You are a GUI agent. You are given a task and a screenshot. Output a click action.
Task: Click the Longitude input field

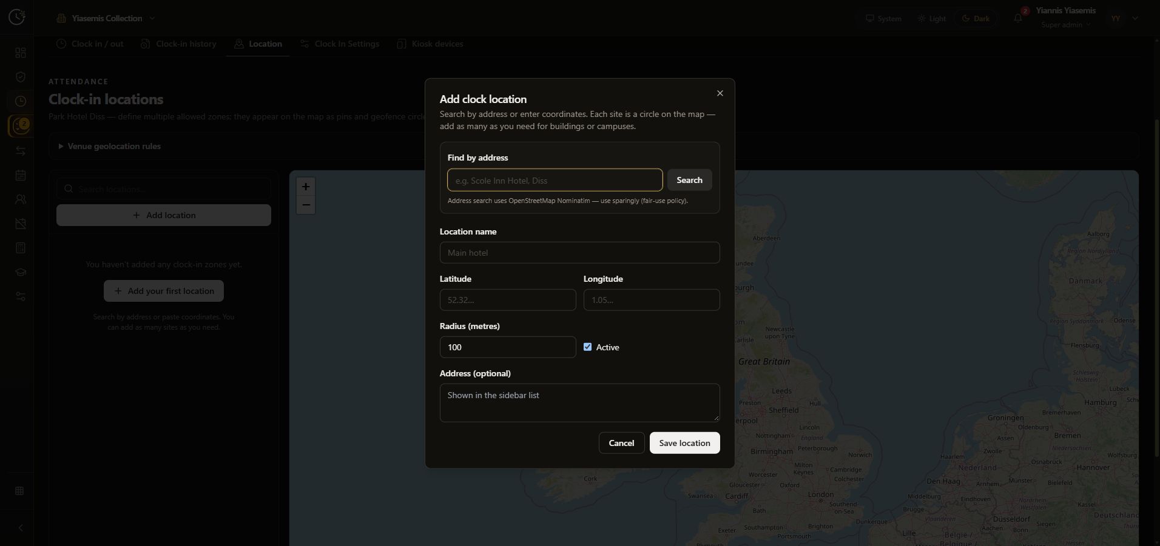point(651,300)
